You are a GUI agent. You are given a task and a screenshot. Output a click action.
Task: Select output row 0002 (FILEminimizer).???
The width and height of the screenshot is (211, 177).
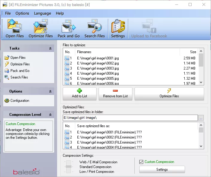[130, 137]
